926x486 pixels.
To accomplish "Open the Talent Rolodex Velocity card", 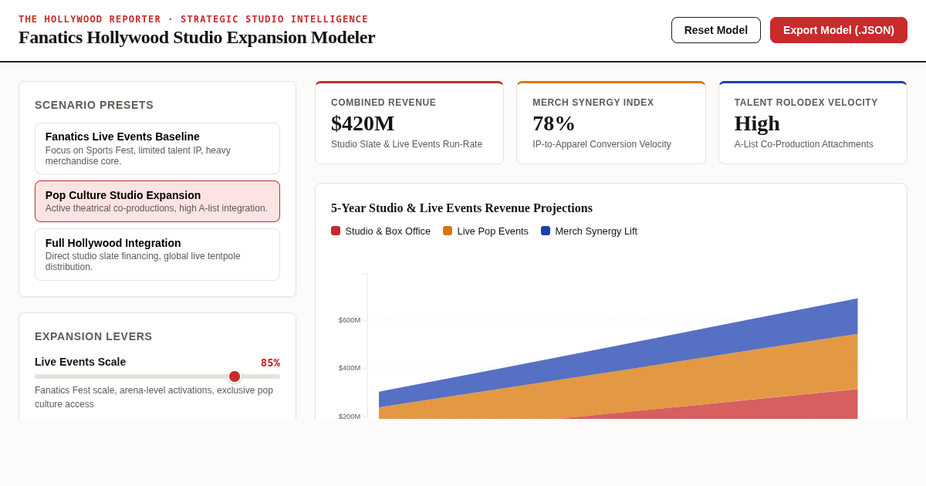I will (813, 123).
